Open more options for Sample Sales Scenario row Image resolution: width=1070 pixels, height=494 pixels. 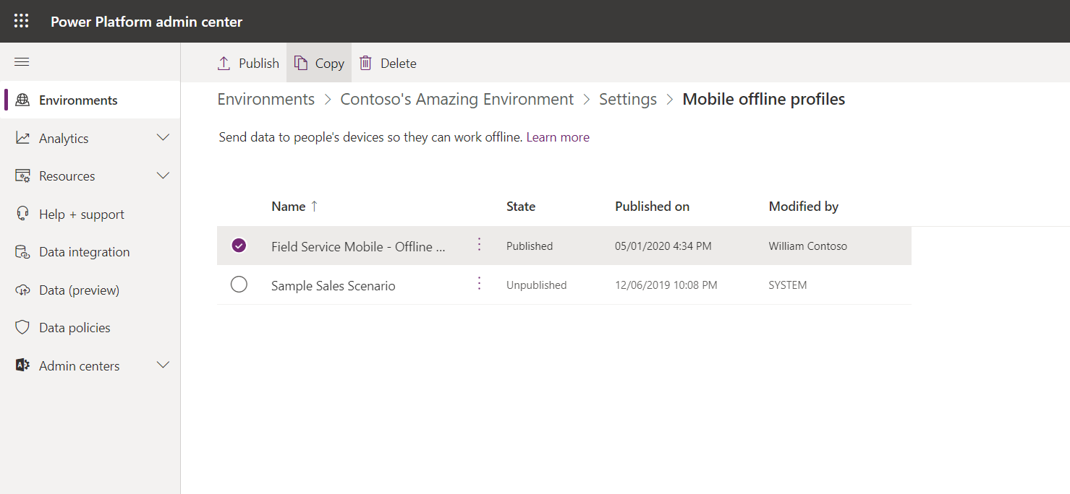coord(479,284)
